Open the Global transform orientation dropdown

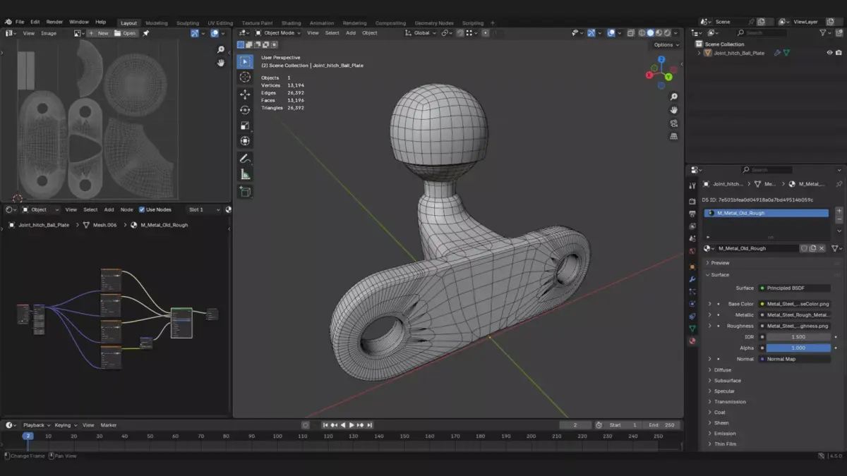click(x=421, y=33)
